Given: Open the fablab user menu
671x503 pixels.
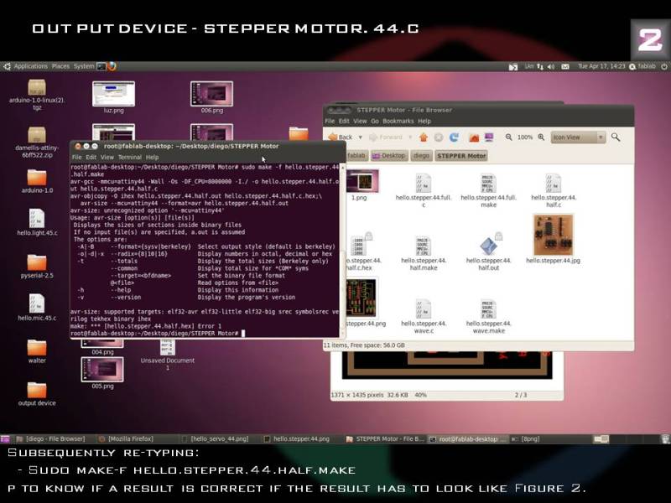Looking at the screenshot, I should [x=642, y=67].
